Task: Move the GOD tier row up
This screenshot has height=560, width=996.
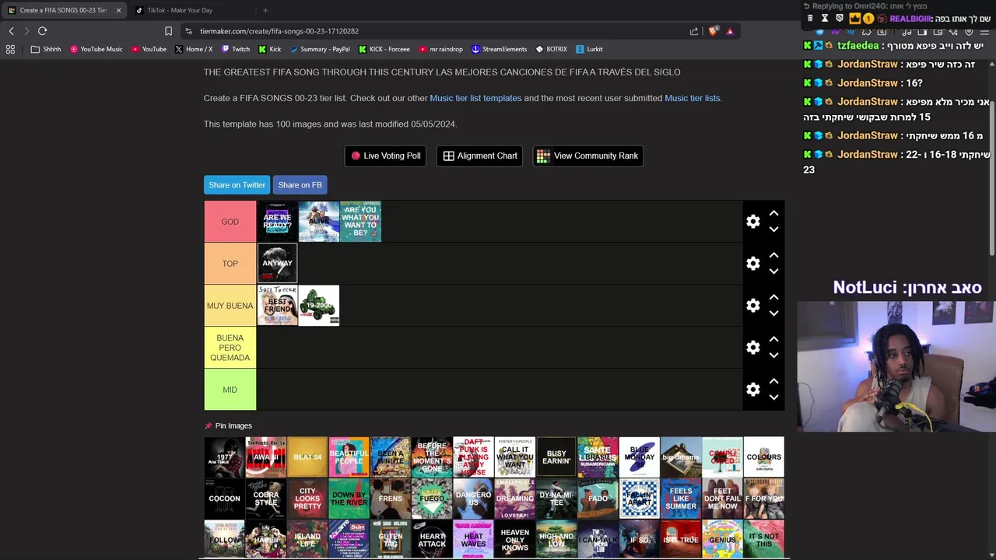Action: [773, 213]
